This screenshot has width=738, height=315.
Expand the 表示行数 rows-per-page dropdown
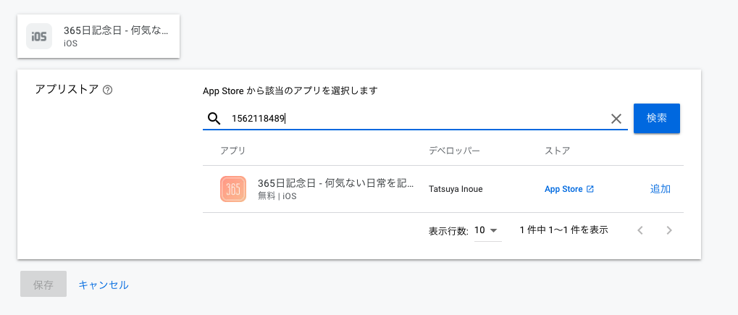pyautogui.click(x=487, y=230)
